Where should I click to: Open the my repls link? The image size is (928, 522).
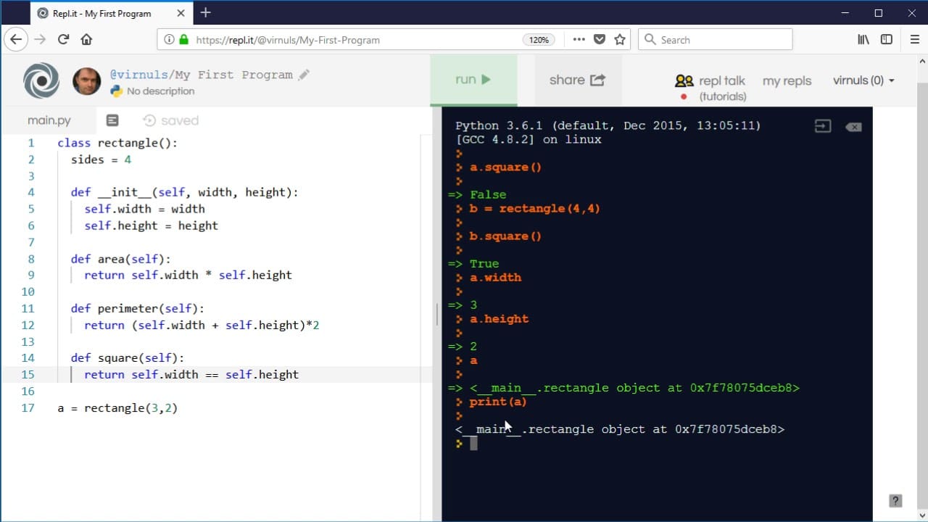[787, 81]
